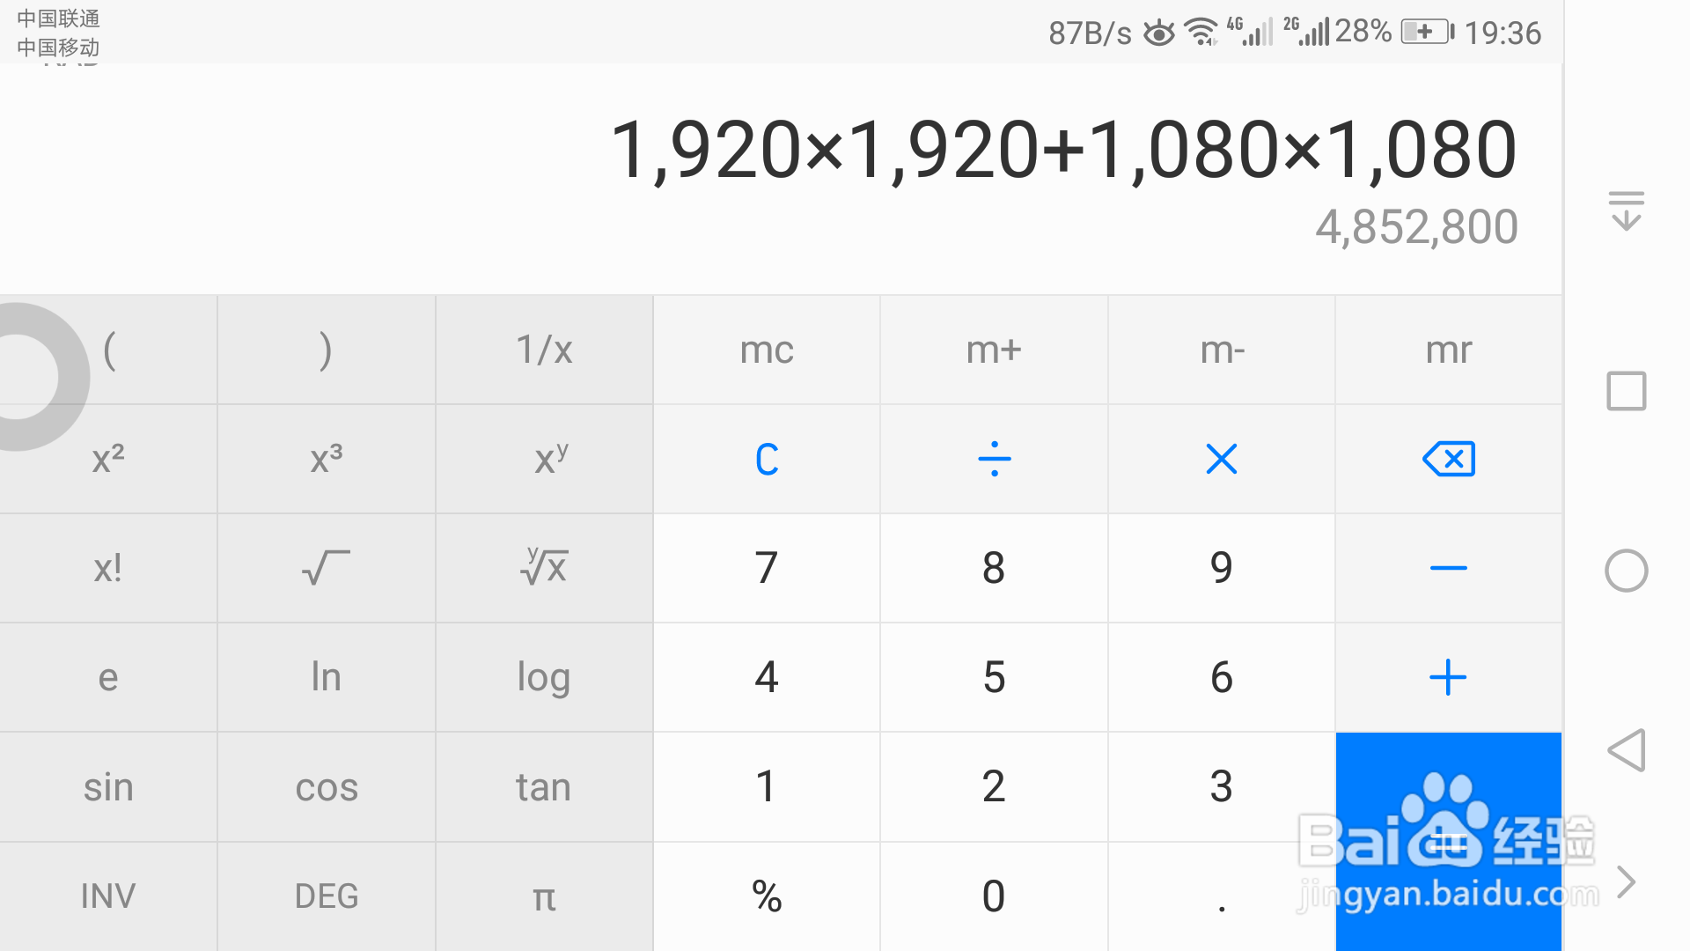Tap the y-th root of x key
The width and height of the screenshot is (1690, 951).
click(x=544, y=568)
